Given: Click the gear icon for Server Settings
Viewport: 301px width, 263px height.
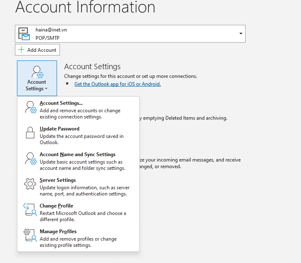Looking at the screenshot, I should [30, 184].
